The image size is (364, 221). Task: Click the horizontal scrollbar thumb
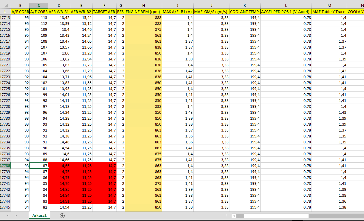[276, 216]
